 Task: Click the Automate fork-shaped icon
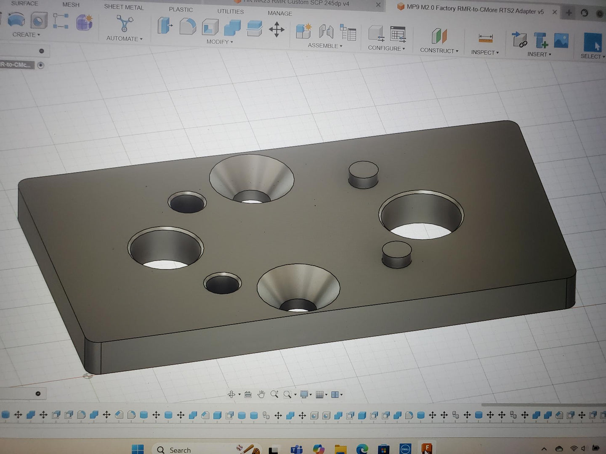pos(125,24)
